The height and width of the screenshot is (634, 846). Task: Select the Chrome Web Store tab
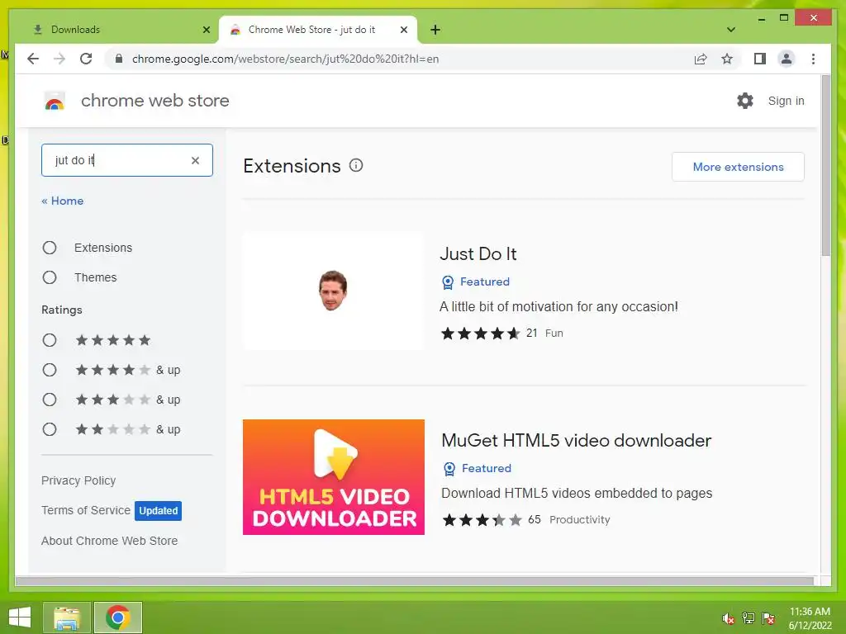(x=318, y=30)
